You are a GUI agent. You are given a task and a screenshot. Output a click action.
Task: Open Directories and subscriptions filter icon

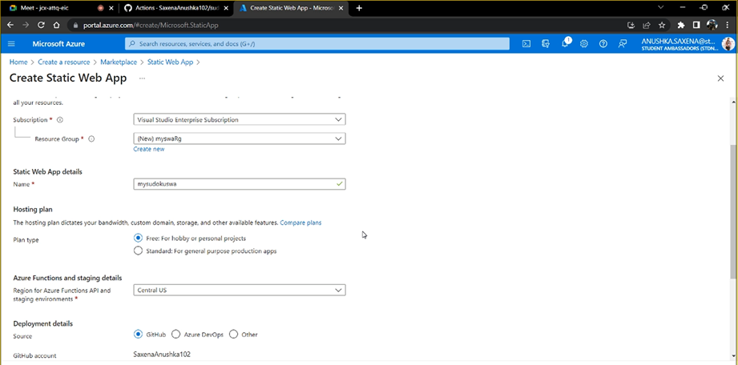(546, 44)
